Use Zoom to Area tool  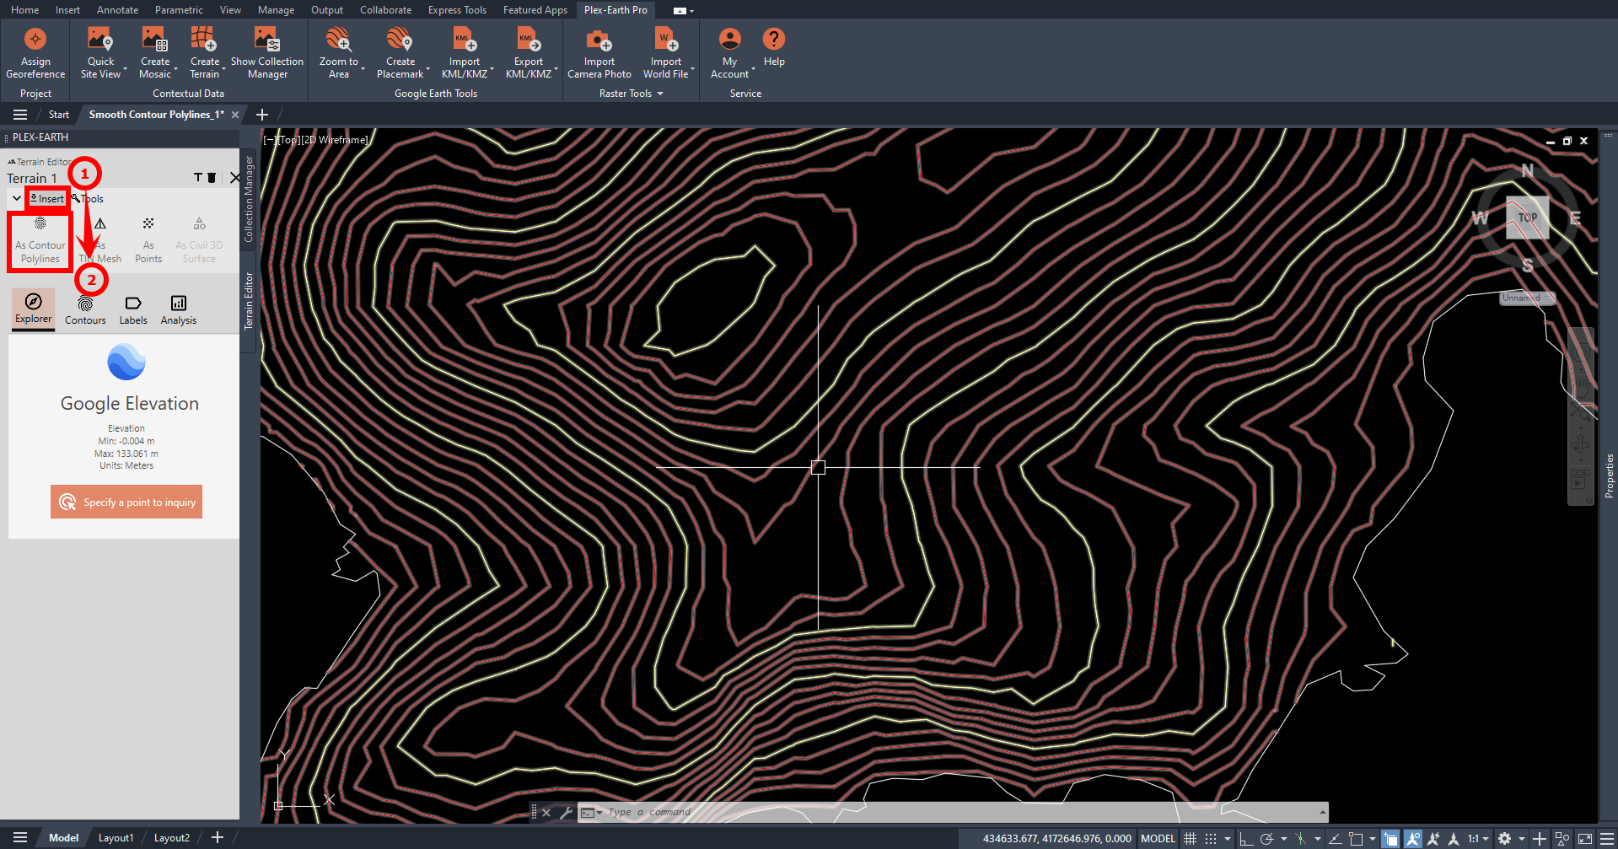(x=338, y=53)
